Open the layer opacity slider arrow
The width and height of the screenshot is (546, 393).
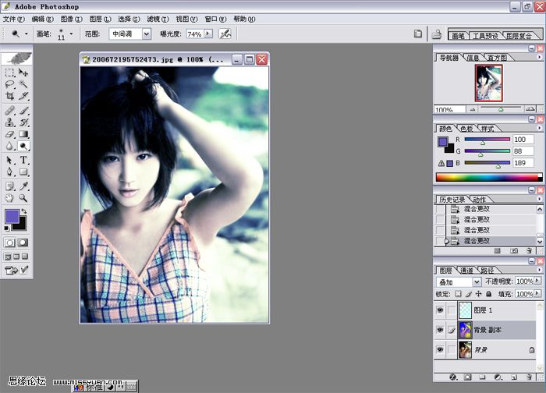click(x=537, y=281)
